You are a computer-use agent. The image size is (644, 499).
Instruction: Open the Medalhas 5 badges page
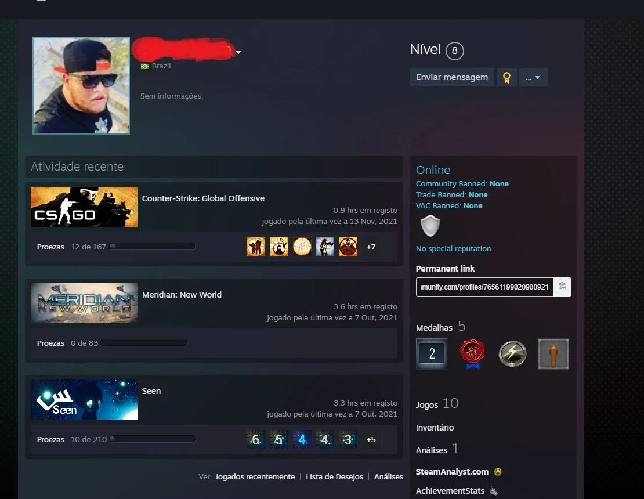pyautogui.click(x=441, y=327)
